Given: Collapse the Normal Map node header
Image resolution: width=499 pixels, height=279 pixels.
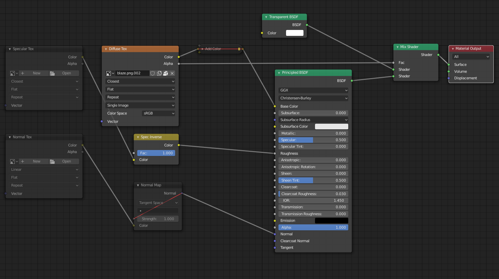Looking at the screenshot, I should [137, 185].
